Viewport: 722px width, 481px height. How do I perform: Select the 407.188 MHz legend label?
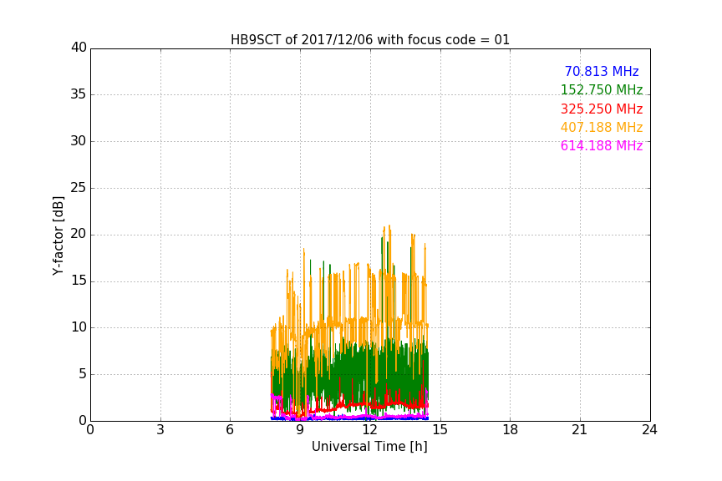[x=602, y=128]
